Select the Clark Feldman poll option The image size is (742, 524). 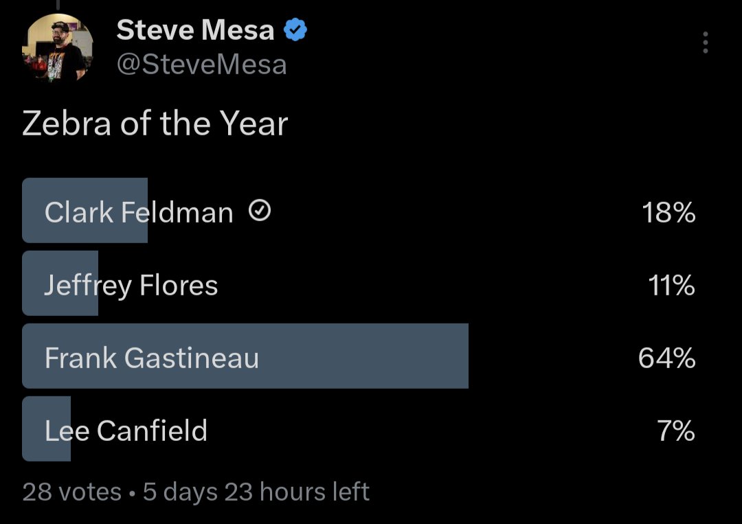pos(359,210)
